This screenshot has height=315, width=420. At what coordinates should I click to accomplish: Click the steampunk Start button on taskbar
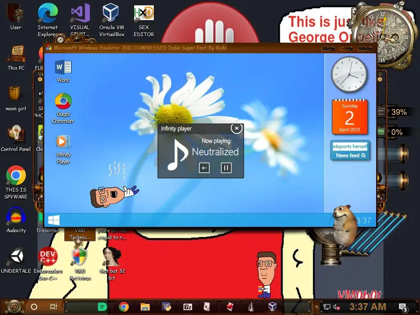tap(14, 307)
